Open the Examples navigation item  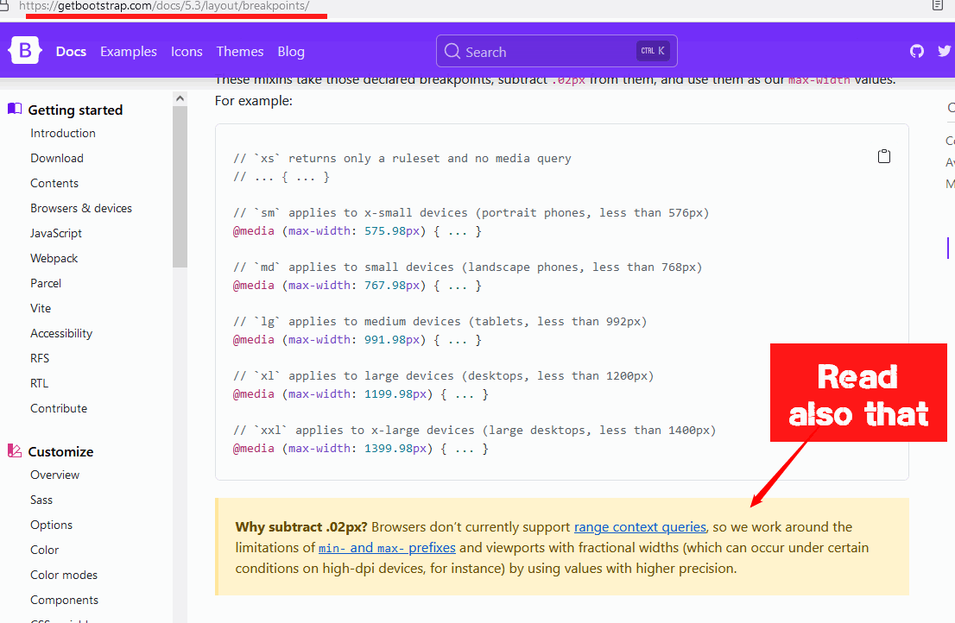129,52
